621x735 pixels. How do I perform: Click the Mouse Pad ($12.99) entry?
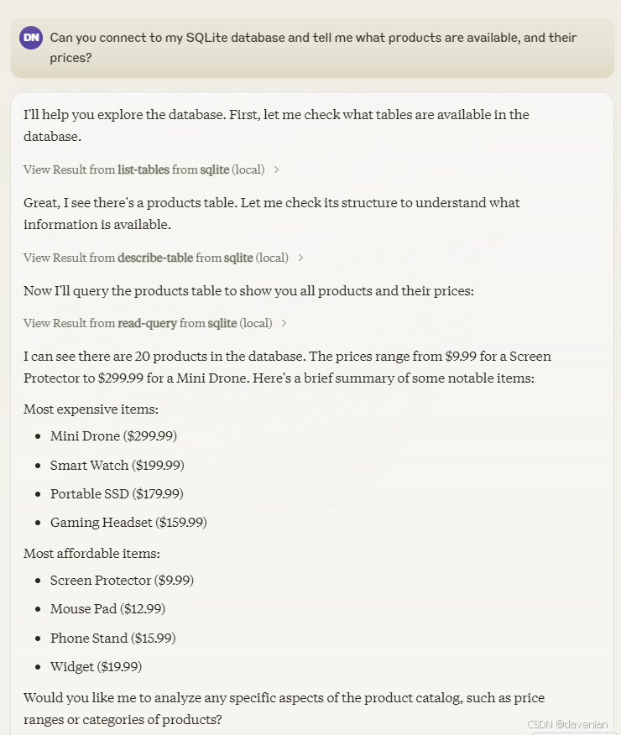pos(107,609)
